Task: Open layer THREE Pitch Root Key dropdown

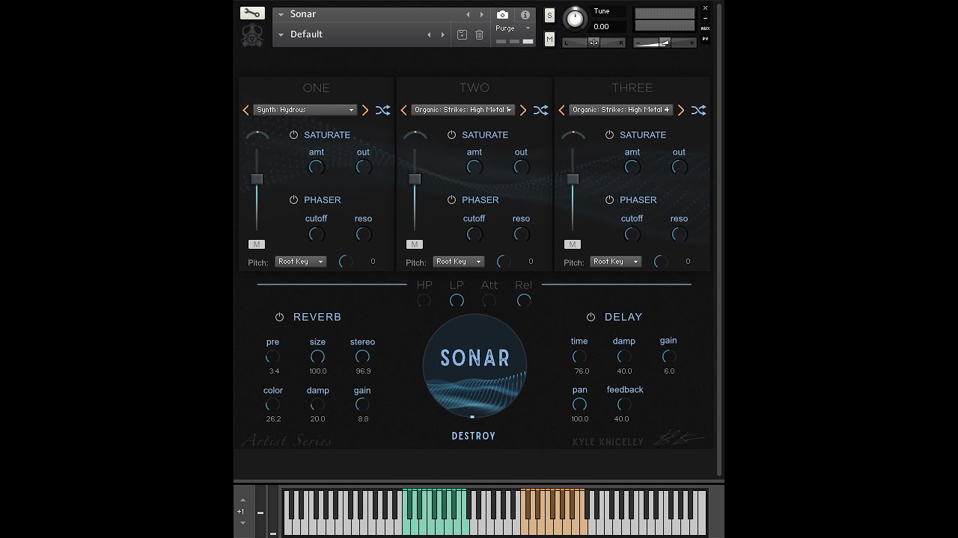Action: coord(616,262)
